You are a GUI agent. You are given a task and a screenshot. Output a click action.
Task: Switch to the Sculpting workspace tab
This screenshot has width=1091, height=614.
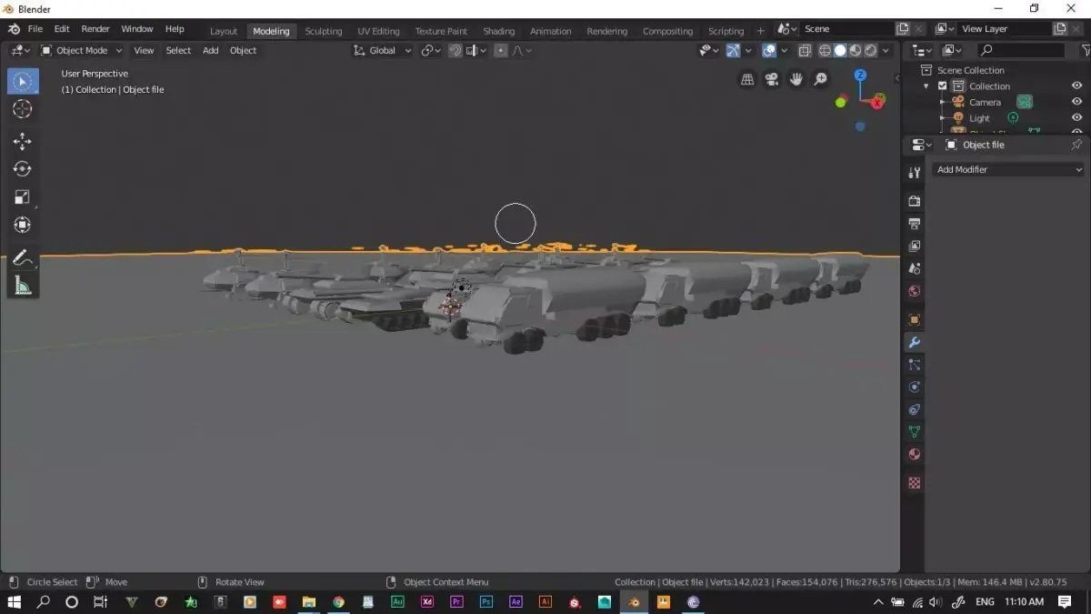[x=324, y=31]
